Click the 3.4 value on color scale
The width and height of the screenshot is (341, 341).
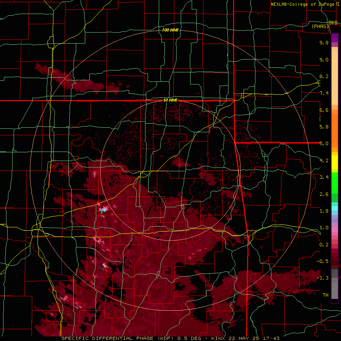click(x=324, y=177)
